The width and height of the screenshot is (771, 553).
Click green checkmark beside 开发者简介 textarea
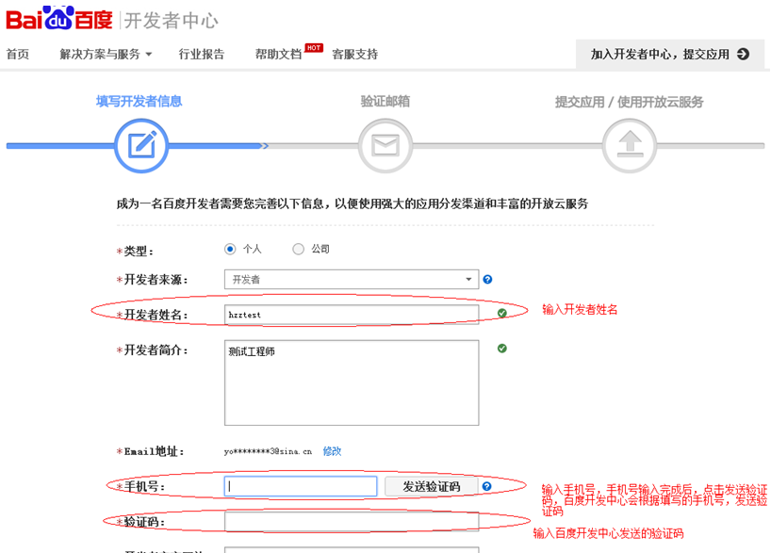[502, 349]
